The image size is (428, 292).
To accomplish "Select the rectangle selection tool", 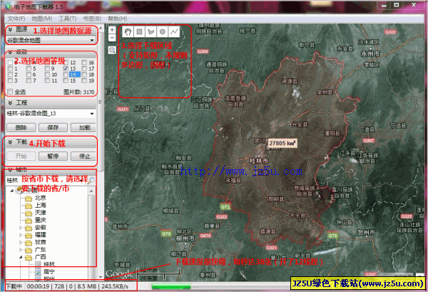I will 139,32.
